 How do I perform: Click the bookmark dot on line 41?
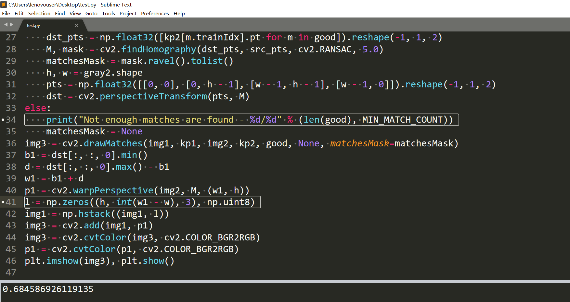click(3, 202)
